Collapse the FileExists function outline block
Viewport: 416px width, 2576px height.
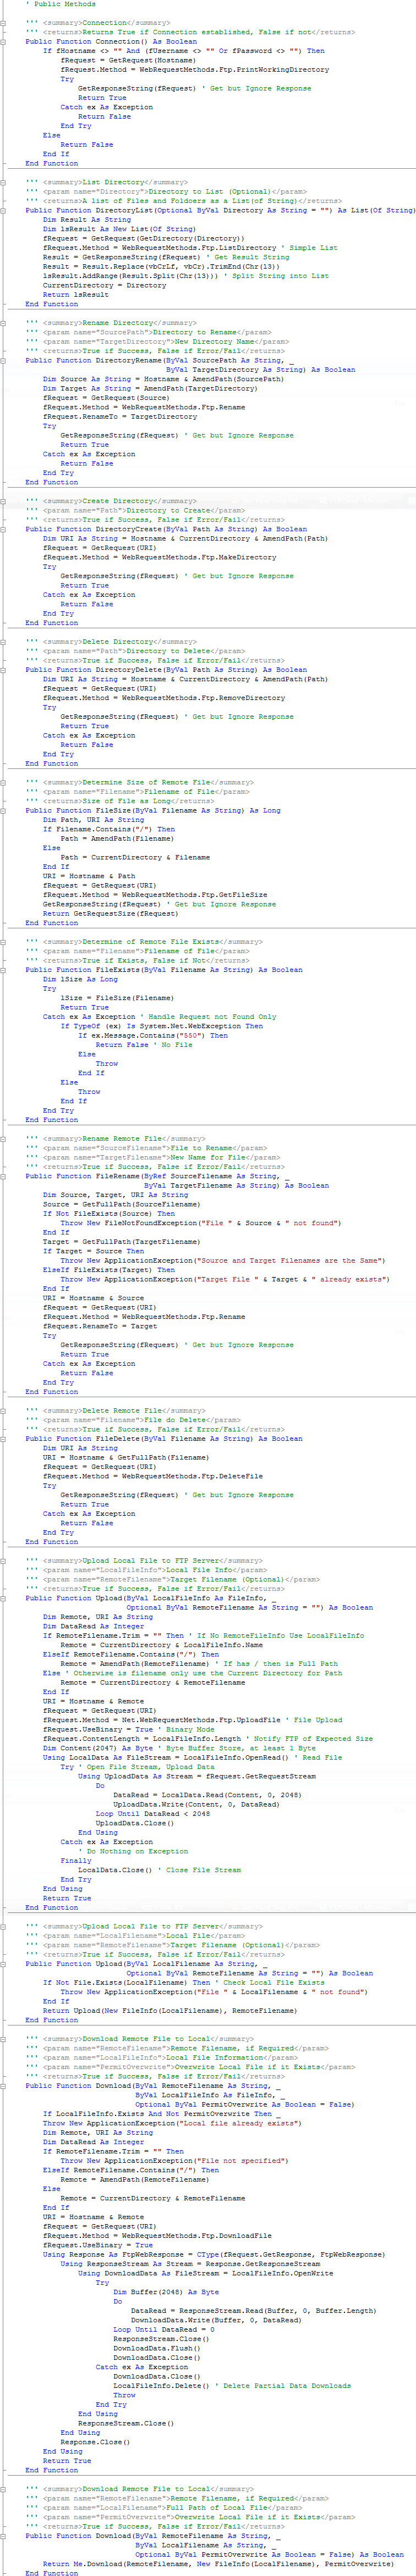click(4, 970)
